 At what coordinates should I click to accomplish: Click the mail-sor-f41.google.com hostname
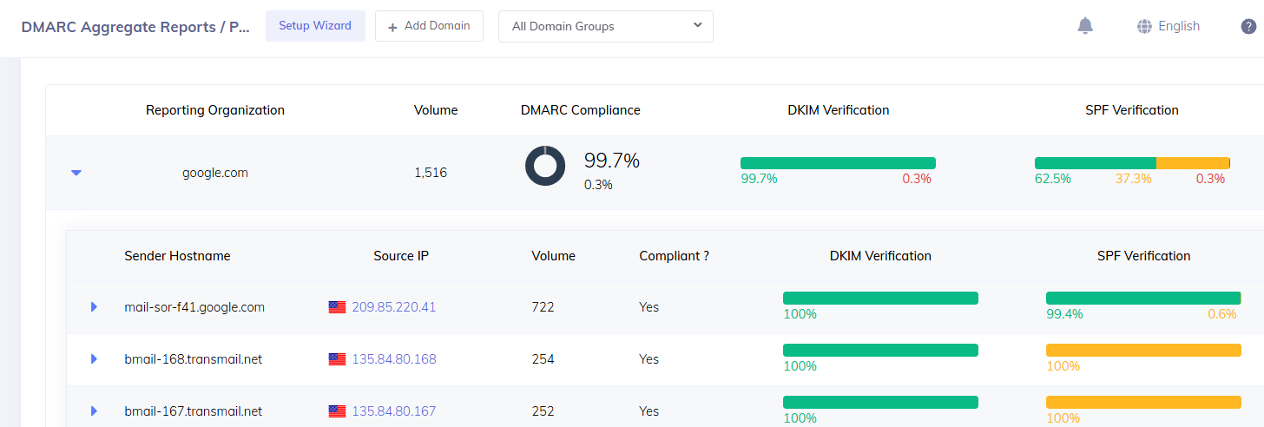coord(194,307)
